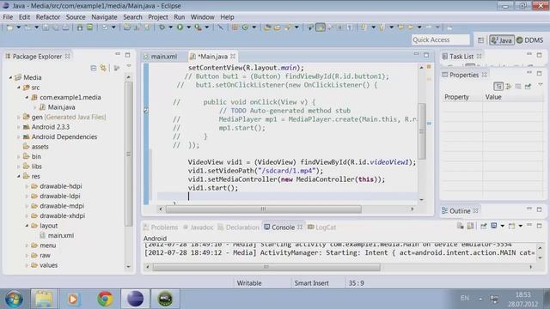
Task: Open the File menu
Action: click(x=8, y=17)
